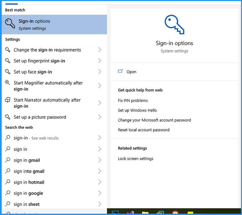Click the icon next to Set up face sign-in

[x=8, y=72]
